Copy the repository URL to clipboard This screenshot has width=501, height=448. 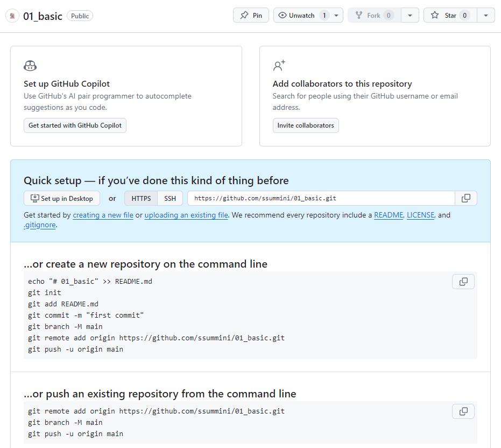[x=466, y=198]
